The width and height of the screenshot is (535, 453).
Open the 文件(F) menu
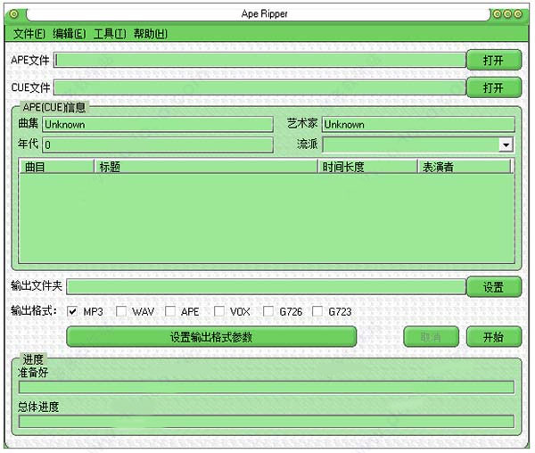point(29,34)
